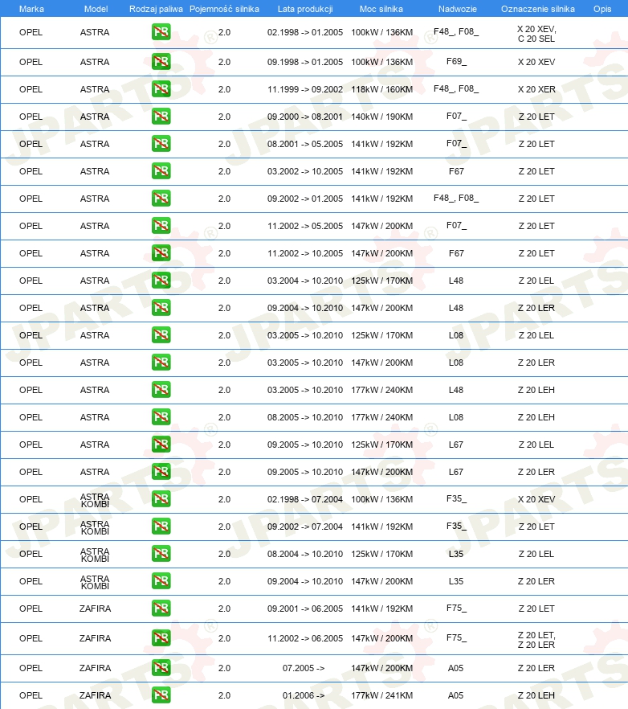This screenshot has width=628, height=709.
Task: Click the fuel icon in the L48 Z 20 LEH row
Action: click(x=161, y=390)
